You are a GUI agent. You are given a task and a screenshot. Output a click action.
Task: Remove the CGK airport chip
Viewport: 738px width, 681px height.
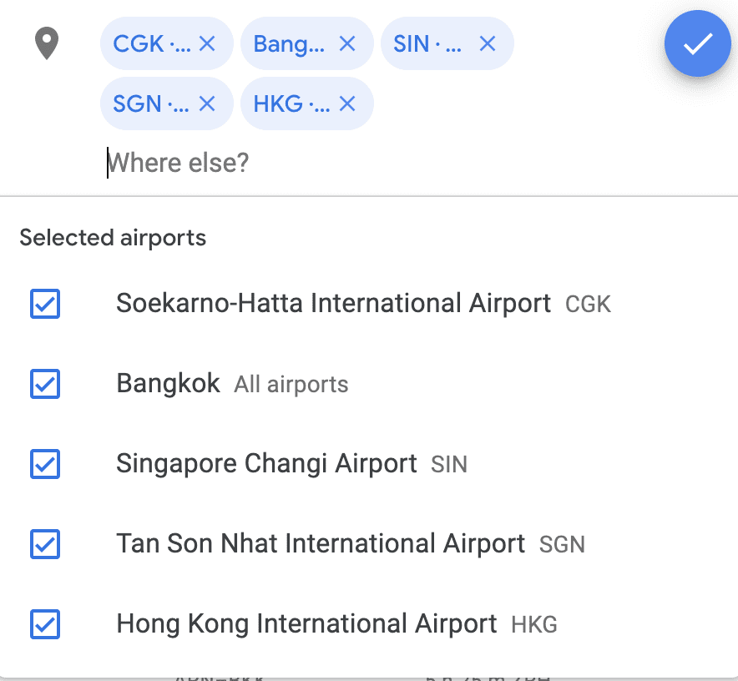click(207, 43)
